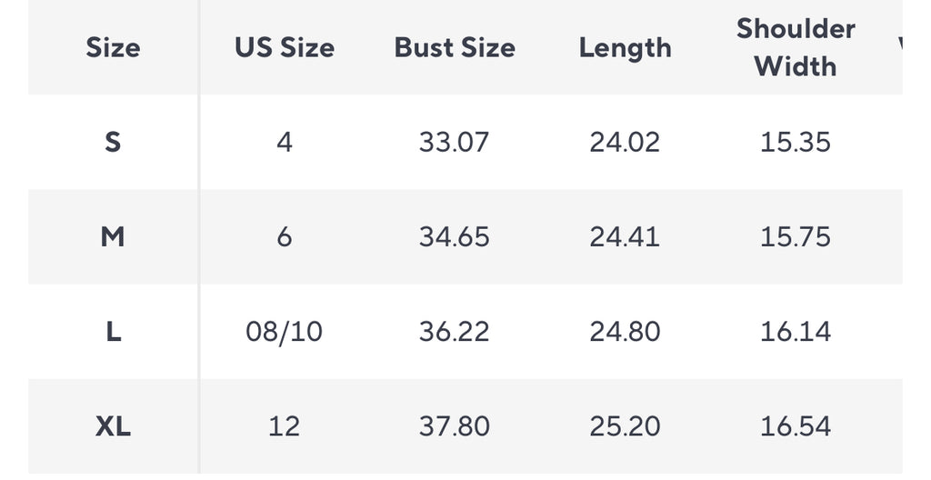Click the Bust Size column header
931x480 pixels.
(455, 47)
